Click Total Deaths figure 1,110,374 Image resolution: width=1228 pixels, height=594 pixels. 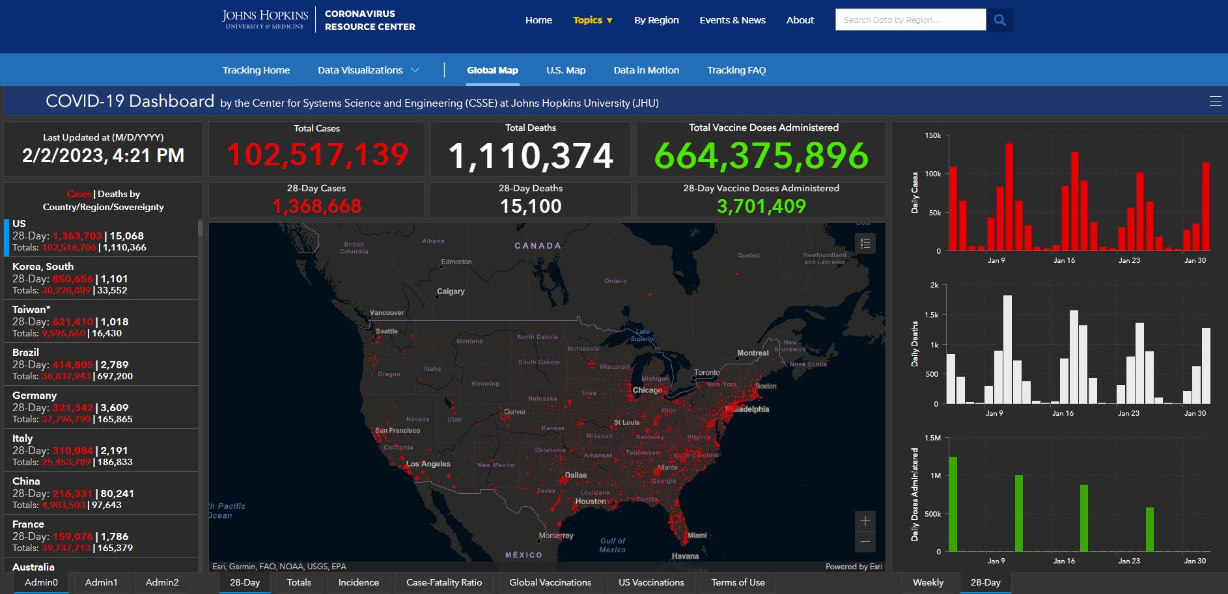click(531, 156)
